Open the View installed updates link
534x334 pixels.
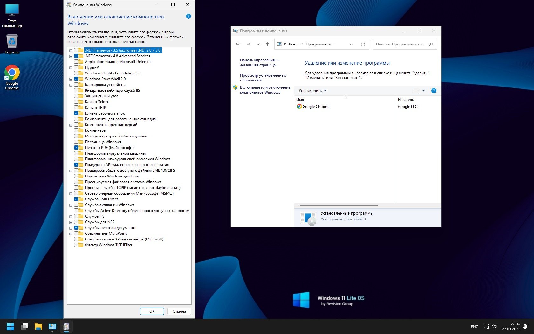tap(263, 78)
